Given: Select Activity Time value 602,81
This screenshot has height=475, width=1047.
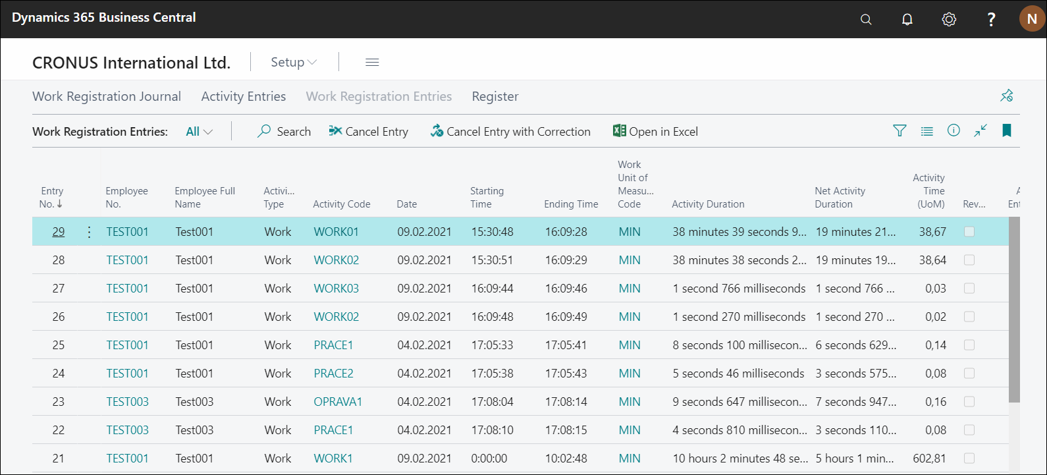Looking at the screenshot, I should pos(930,459).
